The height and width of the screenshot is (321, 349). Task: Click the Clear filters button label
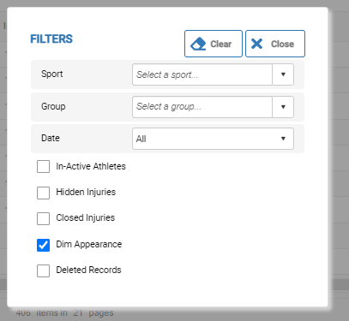coord(220,44)
